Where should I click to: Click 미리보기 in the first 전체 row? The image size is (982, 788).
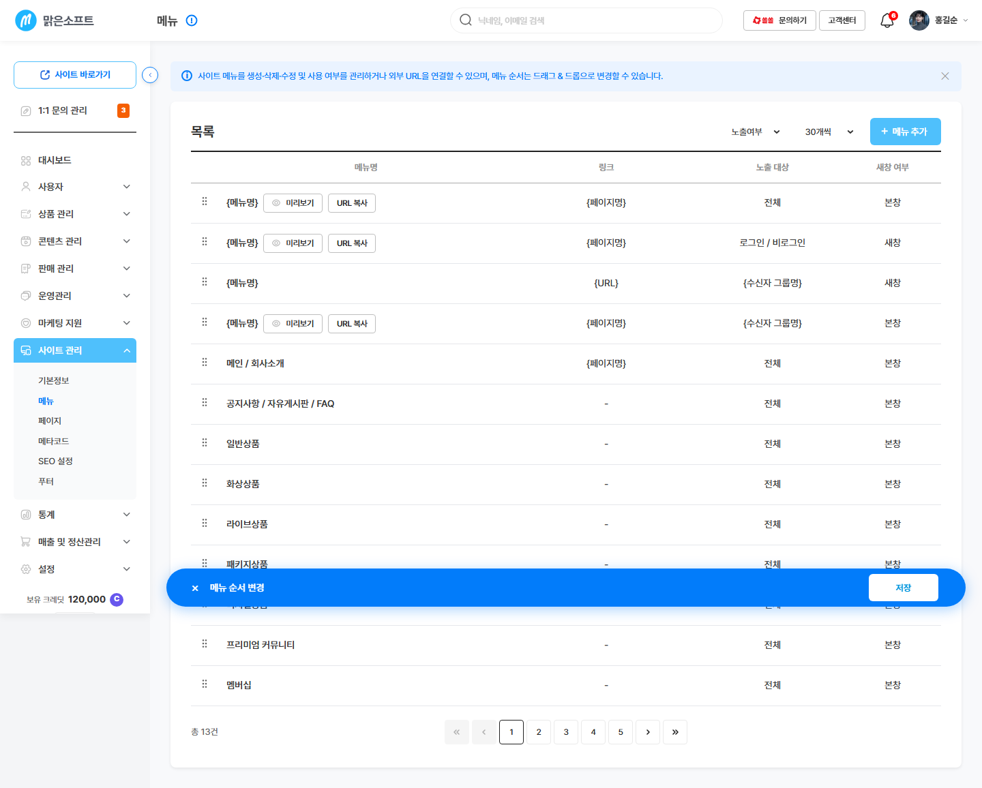tap(293, 203)
